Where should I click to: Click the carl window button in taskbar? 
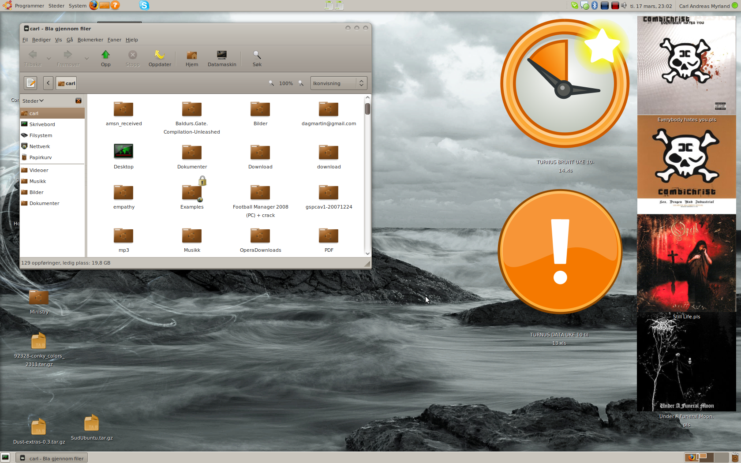(52, 458)
